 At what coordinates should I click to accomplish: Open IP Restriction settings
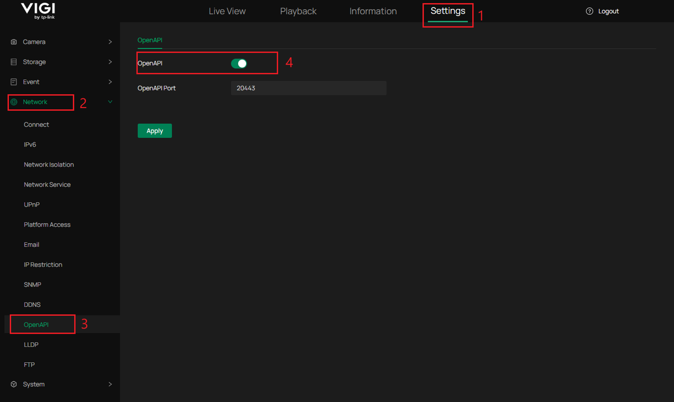coord(43,265)
